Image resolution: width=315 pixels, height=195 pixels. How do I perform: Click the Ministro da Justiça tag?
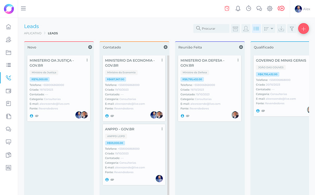44,72
